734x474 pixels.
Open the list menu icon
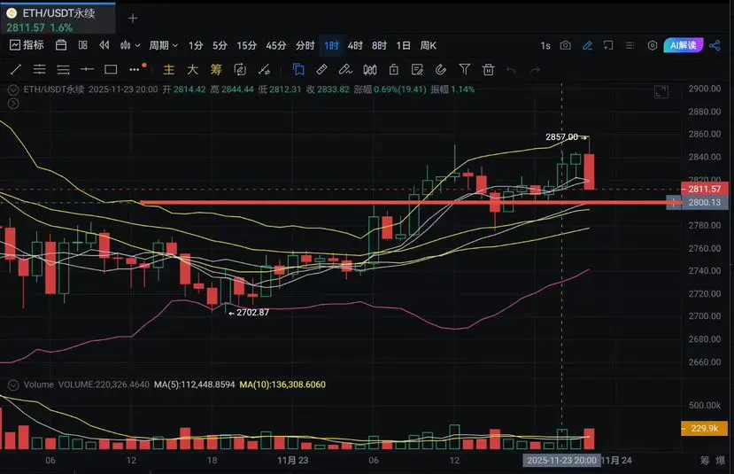pyautogui.click(x=630, y=45)
